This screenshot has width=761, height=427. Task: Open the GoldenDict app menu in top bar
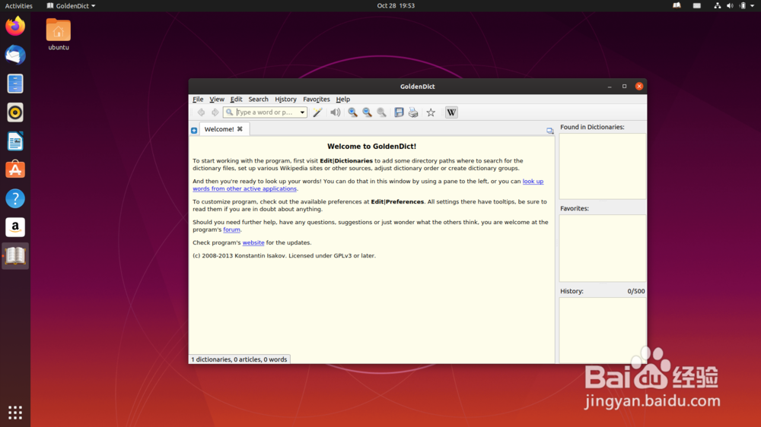72,6
